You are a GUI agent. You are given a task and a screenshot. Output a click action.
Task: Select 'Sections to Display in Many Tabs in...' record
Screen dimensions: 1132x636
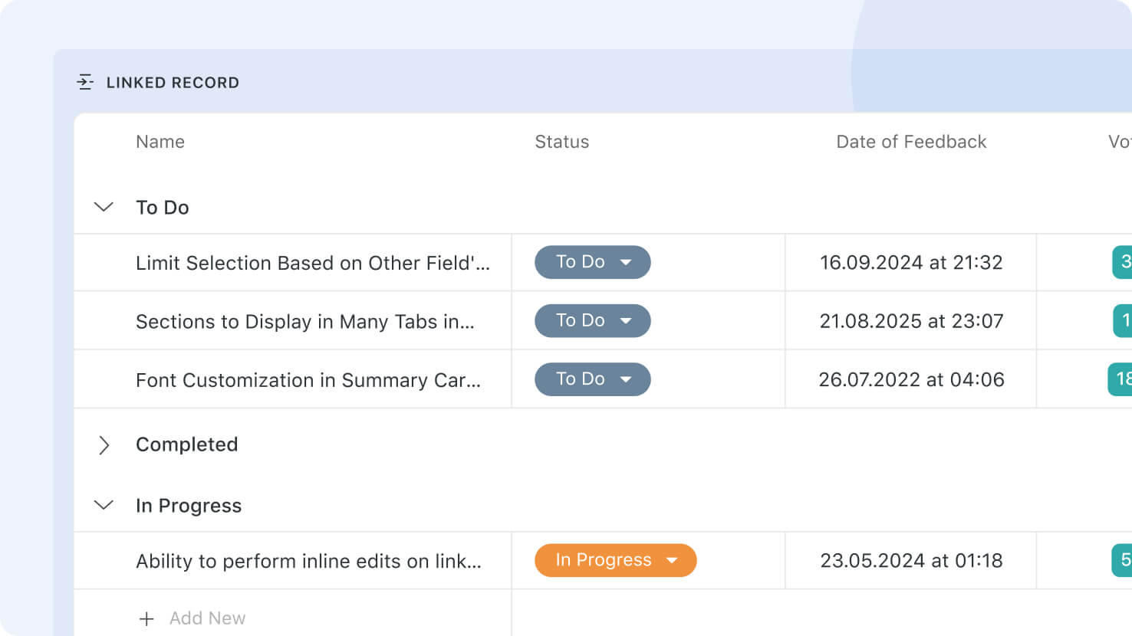tap(305, 322)
